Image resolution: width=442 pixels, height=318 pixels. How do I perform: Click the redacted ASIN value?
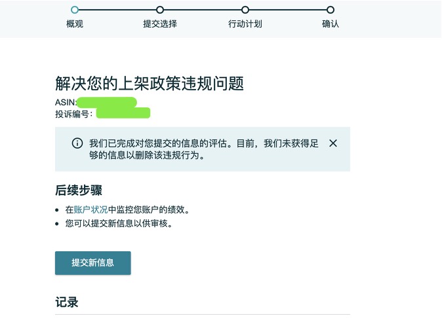pyautogui.click(x=107, y=102)
